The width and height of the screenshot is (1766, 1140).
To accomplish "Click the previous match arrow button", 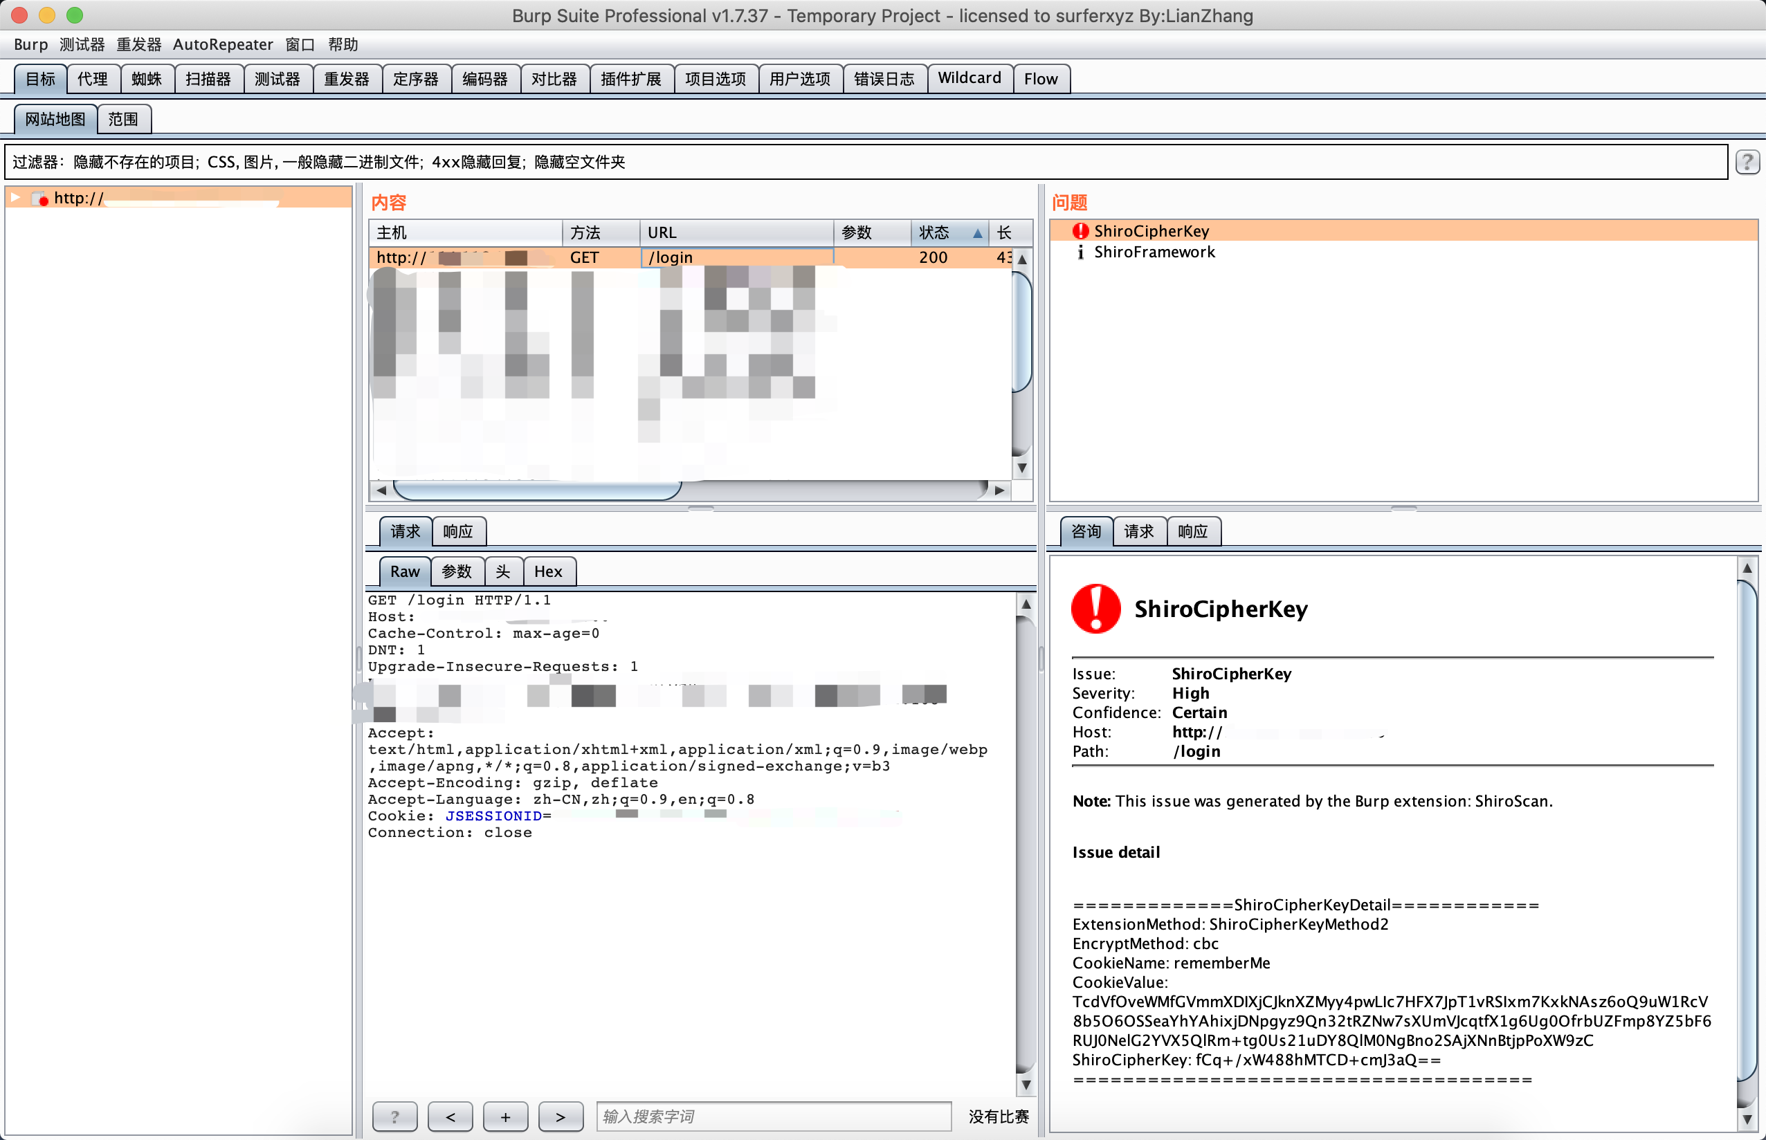I will 450,1116.
